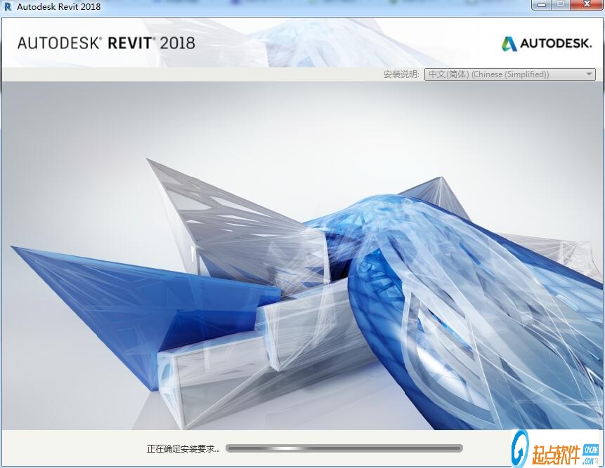Click the Autodesk Revit 2018 window title
This screenshot has width=605, height=468.
[58, 6]
